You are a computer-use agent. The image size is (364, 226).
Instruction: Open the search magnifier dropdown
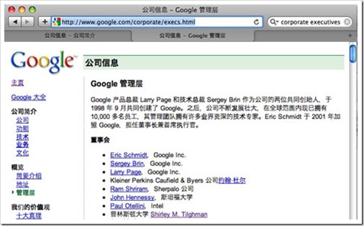[274, 22]
